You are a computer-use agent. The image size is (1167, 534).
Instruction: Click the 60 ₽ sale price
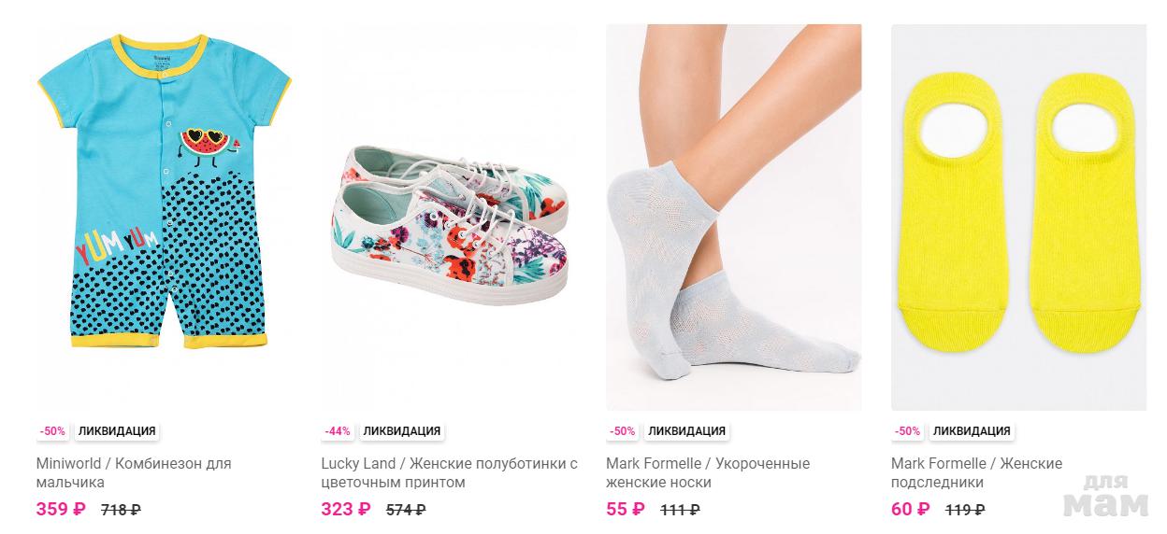point(911,510)
